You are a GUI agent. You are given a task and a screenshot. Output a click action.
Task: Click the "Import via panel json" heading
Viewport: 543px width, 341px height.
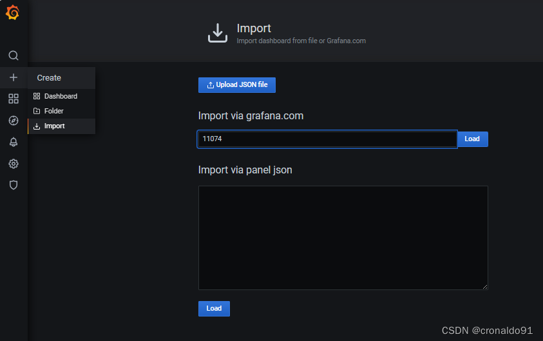pos(245,170)
